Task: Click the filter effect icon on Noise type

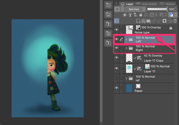Action: pos(138,27)
